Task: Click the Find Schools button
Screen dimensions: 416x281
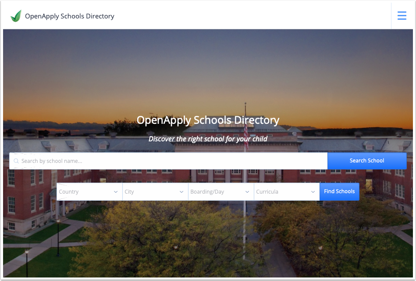Action: [x=339, y=192]
